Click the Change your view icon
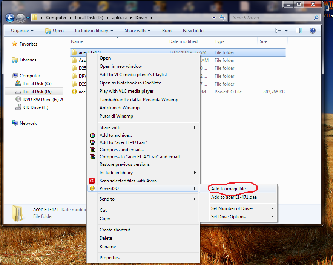The width and height of the screenshot is (333, 265). [278, 30]
